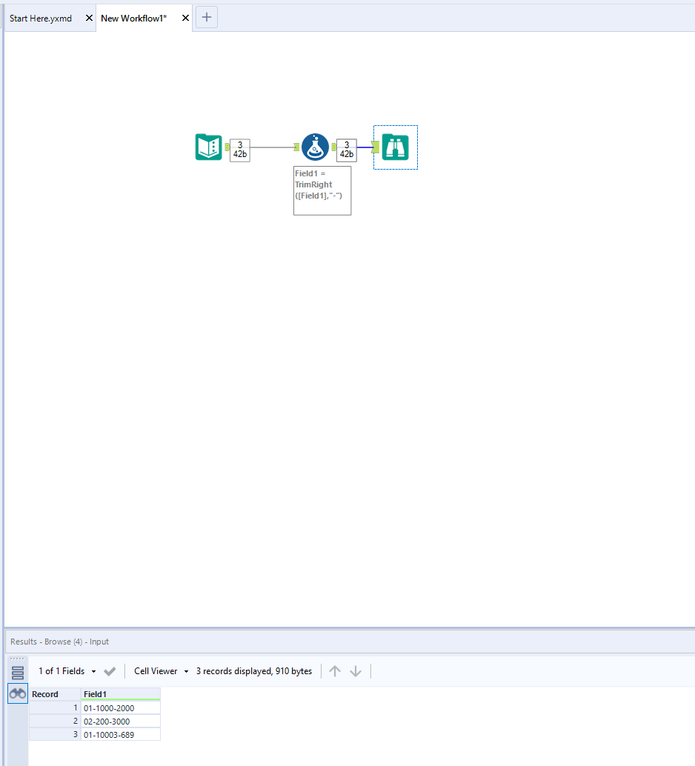Image resolution: width=695 pixels, height=766 pixels.
Task: Click the TrimRight annotation box under the Formula tool
Action: [322, 190]
